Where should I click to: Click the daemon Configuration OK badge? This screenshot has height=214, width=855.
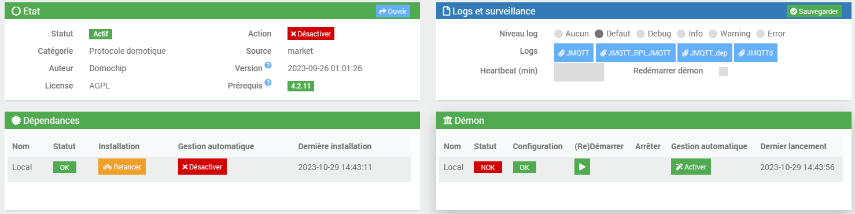tap(524, 167)
